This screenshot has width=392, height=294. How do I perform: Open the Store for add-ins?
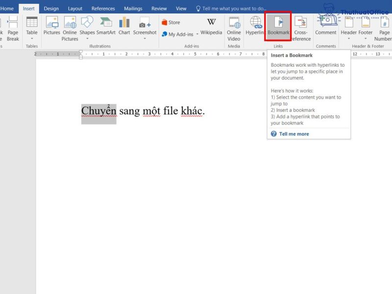pos(171,22)
